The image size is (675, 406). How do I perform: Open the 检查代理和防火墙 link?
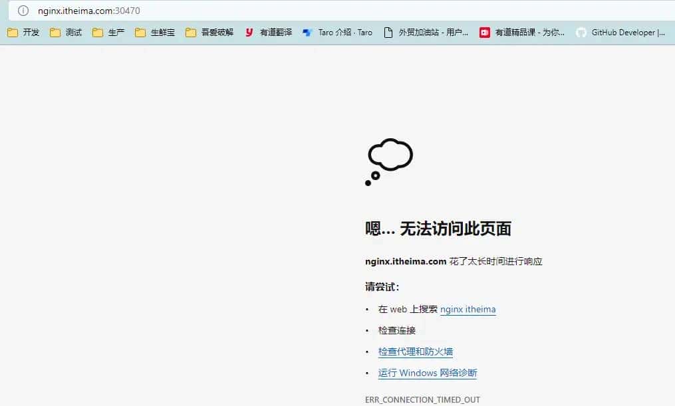pyautogui.click(x=415, y=352)
